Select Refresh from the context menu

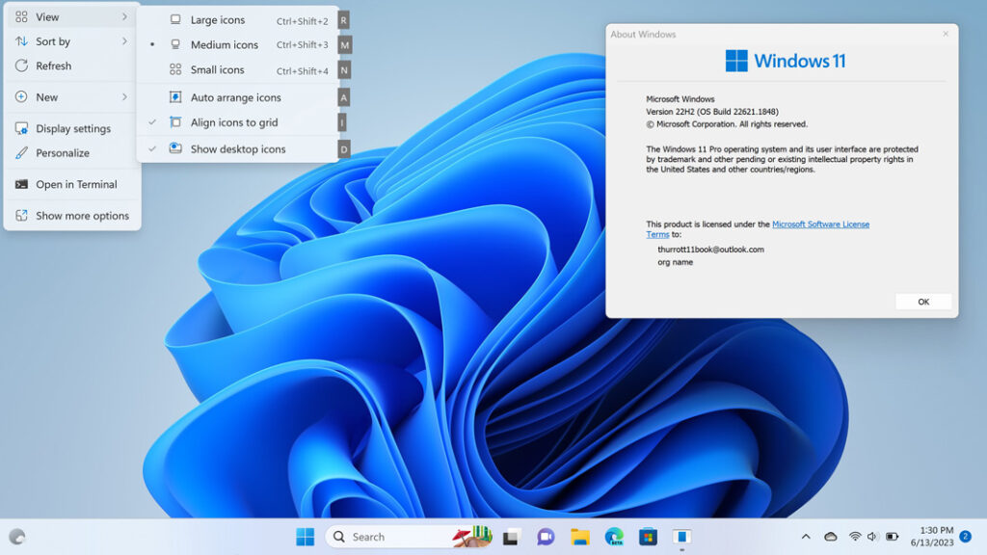click(59, 66)
